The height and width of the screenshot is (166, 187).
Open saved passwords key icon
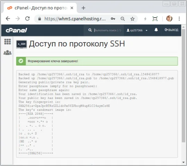(x=113, y=19)
